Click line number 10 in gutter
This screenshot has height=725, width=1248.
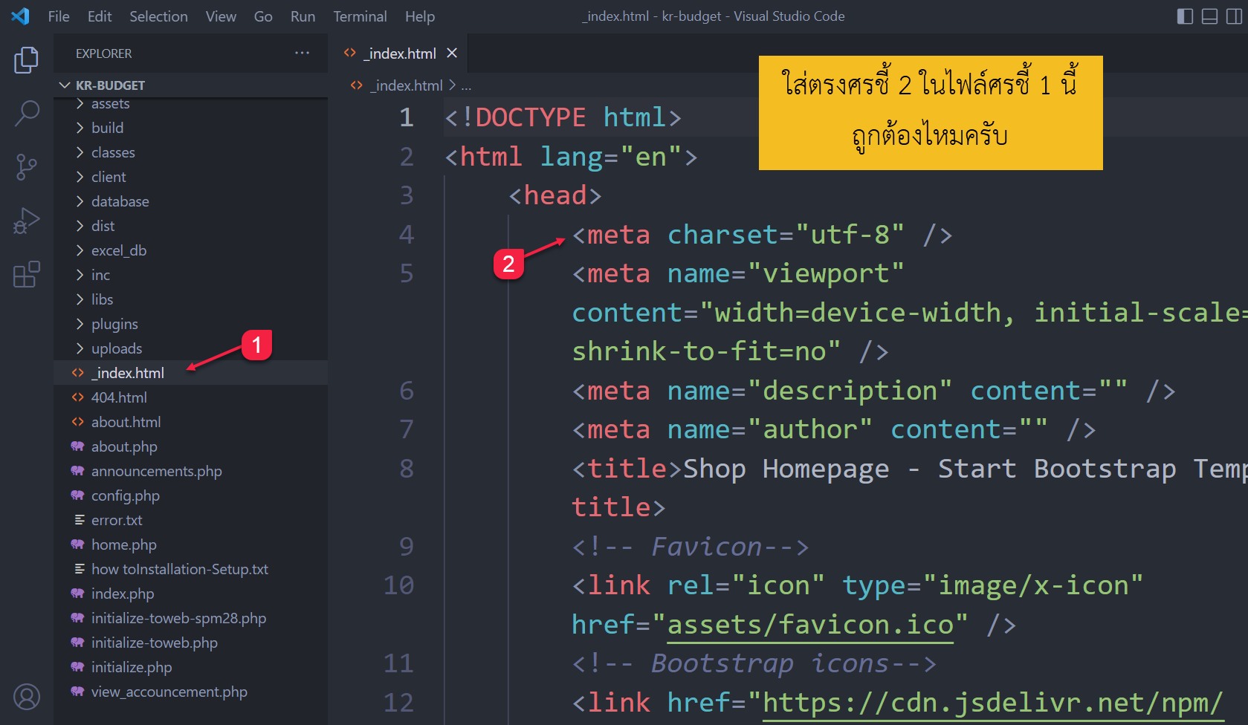[399, 585]
